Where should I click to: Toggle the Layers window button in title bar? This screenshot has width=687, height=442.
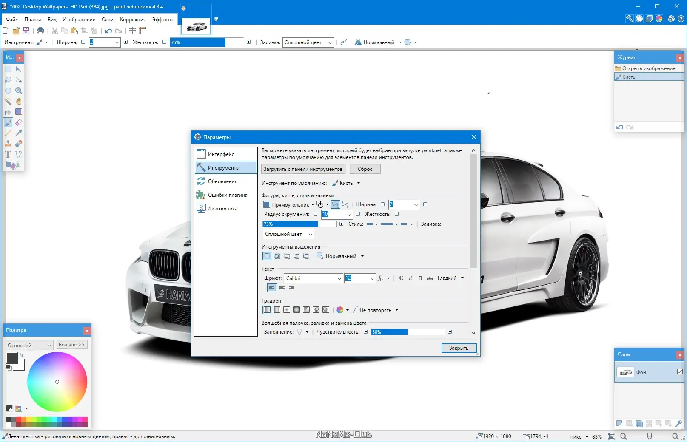click(649, 19)
